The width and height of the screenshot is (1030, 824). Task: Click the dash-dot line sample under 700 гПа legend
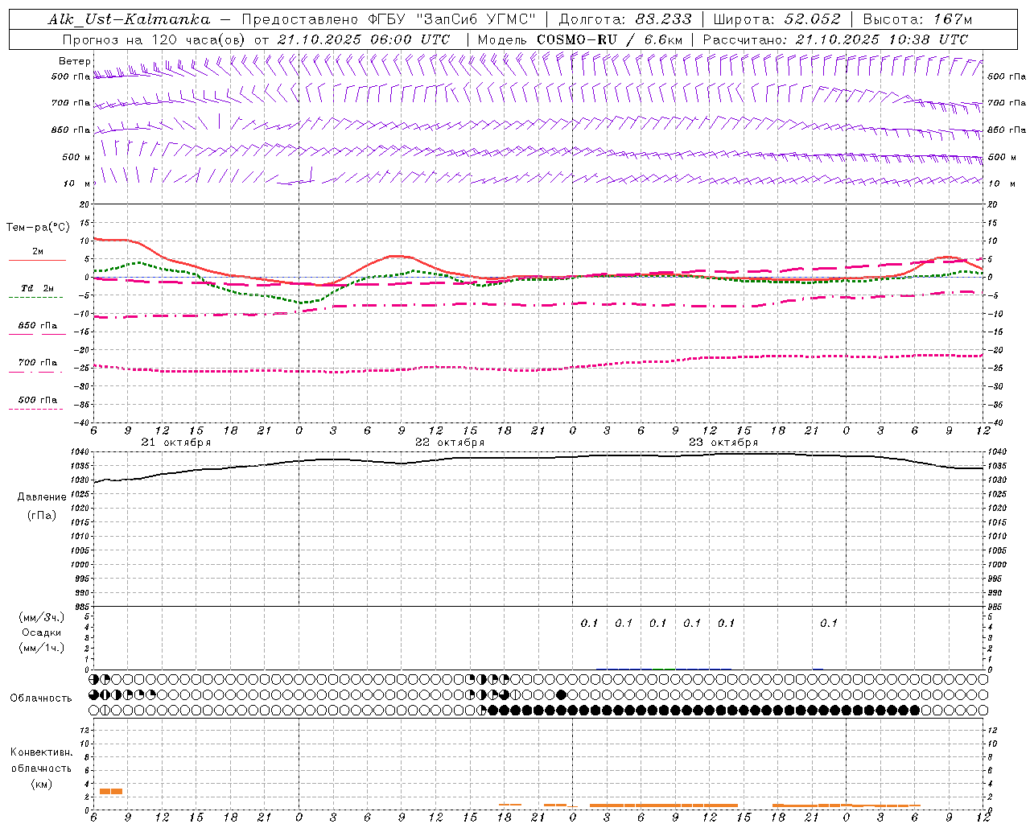[36, 372]
